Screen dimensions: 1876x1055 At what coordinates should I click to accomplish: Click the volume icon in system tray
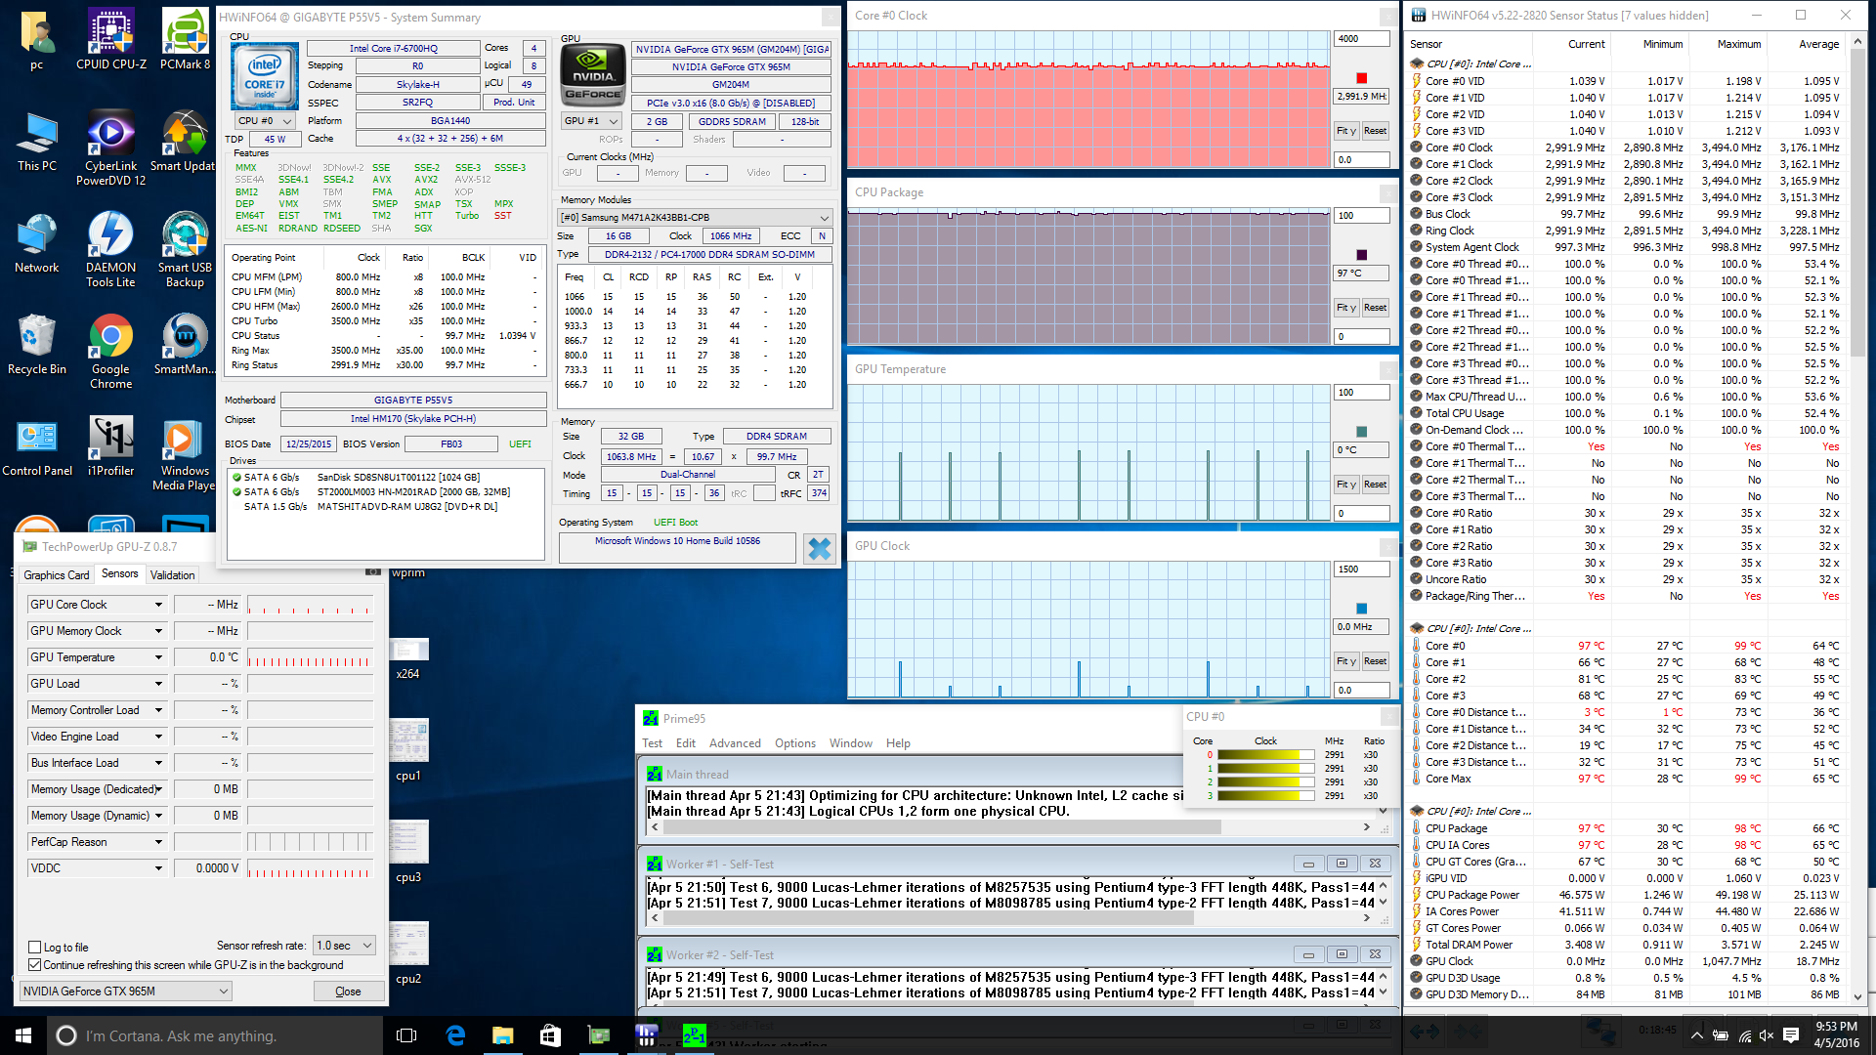click(x=1767, y=1035)
